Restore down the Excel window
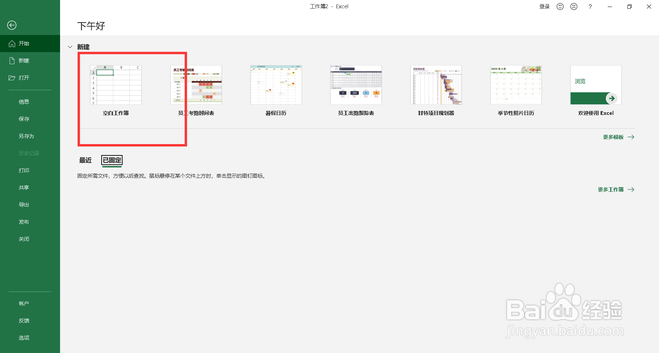Image resolution: width=659 pixels, height=353 pixels. [629, 7]
